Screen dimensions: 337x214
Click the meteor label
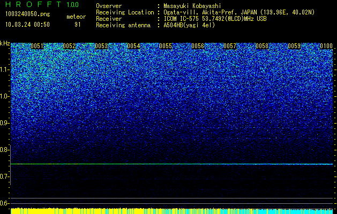(x=76, y=17)
